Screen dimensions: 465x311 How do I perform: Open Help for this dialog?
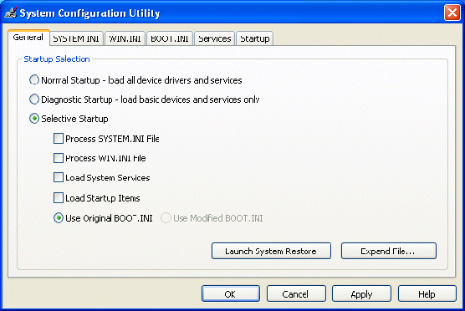pos(427,293)
